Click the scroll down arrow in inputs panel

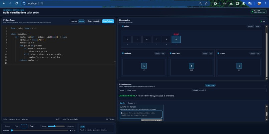(x=267, y=119)
